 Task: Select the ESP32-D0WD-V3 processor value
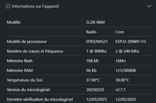point(131,42)
